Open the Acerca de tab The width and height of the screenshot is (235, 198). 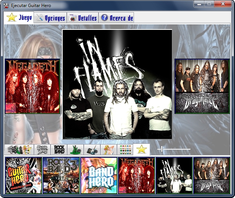(x=117, y=18)
